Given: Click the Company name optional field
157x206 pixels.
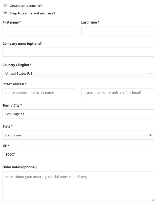Looking at the screenshot, I should pyautogui.click(x=78, y=52).
